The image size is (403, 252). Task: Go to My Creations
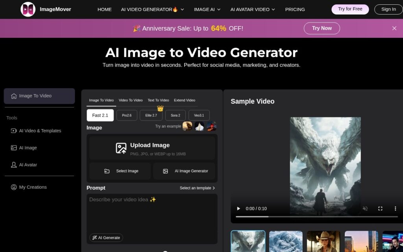pyautogui.click(x=29, y=187)
